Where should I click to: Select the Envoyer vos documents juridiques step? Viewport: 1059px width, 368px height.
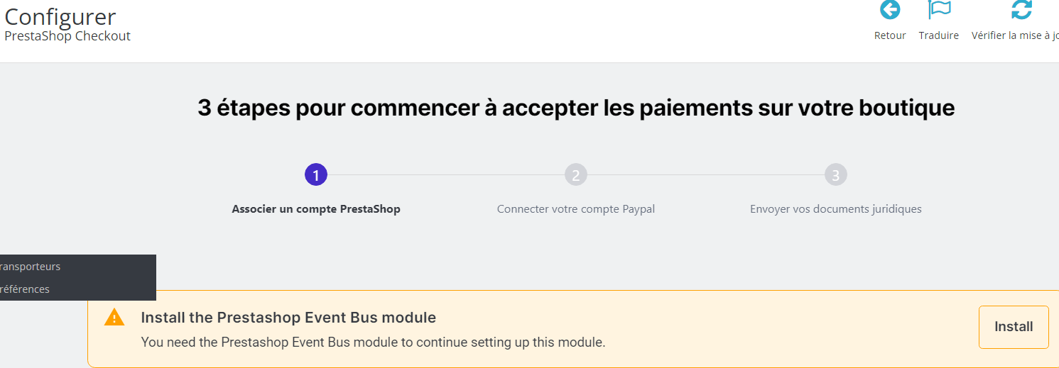tap(836, 209)
